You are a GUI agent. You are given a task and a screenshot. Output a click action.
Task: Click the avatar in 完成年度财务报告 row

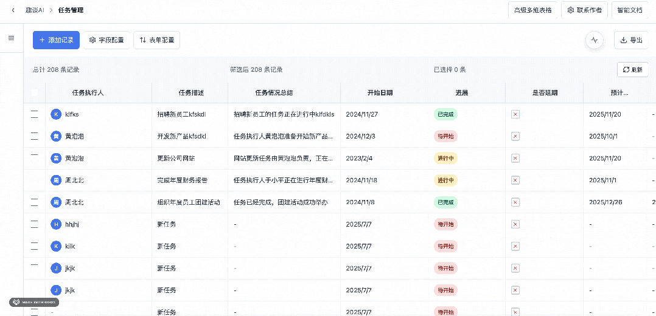point(55,180)
